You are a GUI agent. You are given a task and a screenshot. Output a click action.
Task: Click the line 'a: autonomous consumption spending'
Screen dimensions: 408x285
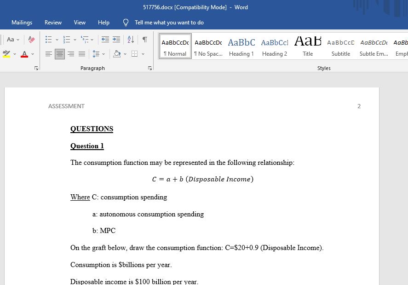coord(148,214)
